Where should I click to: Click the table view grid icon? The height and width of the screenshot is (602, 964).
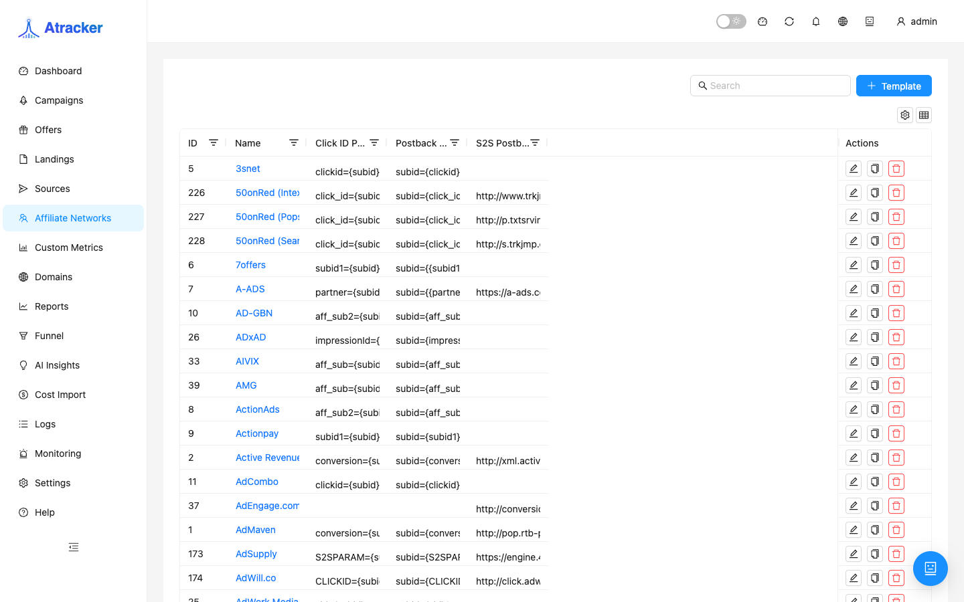(x=924, y=115)
